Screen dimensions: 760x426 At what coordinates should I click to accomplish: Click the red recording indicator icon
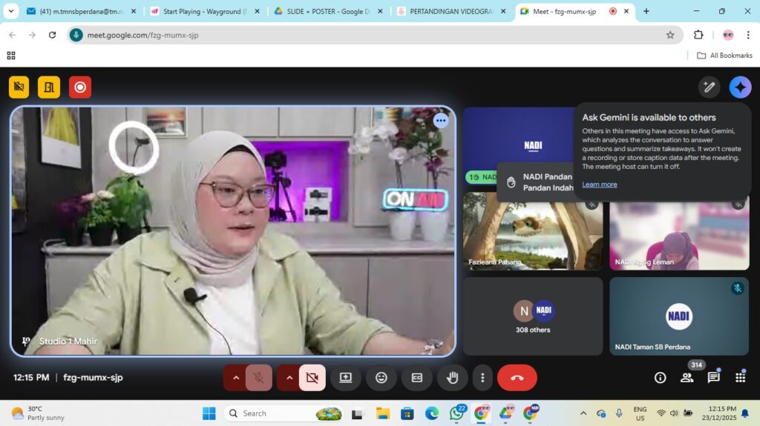[80, 87]
